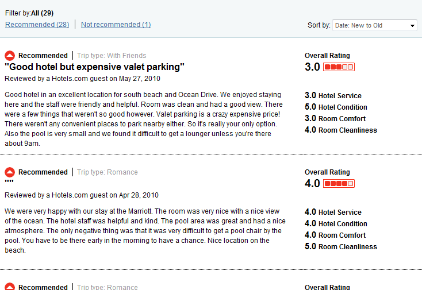Click the Trip type: Romance label on second review
Viewport: 422px width, 290px height.
coord(108,172)
